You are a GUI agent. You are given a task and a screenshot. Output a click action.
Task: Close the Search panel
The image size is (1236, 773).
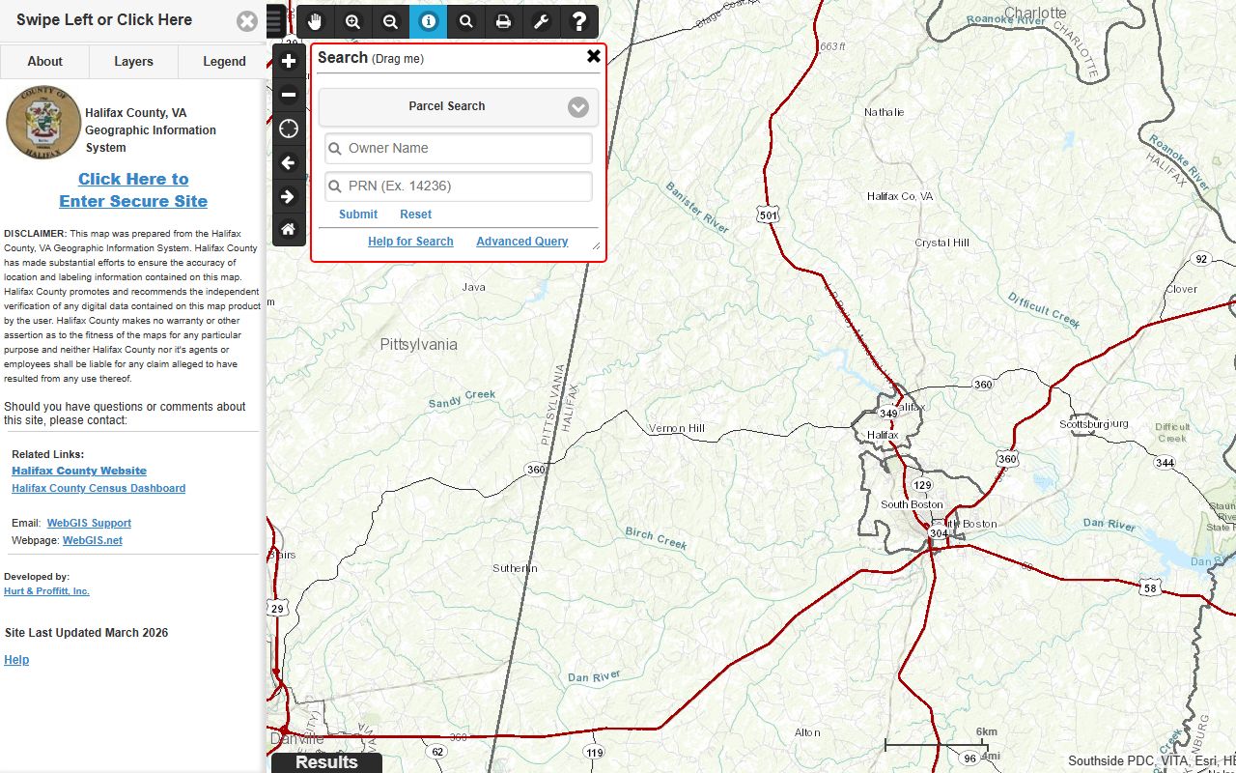(x=594, y=56)
